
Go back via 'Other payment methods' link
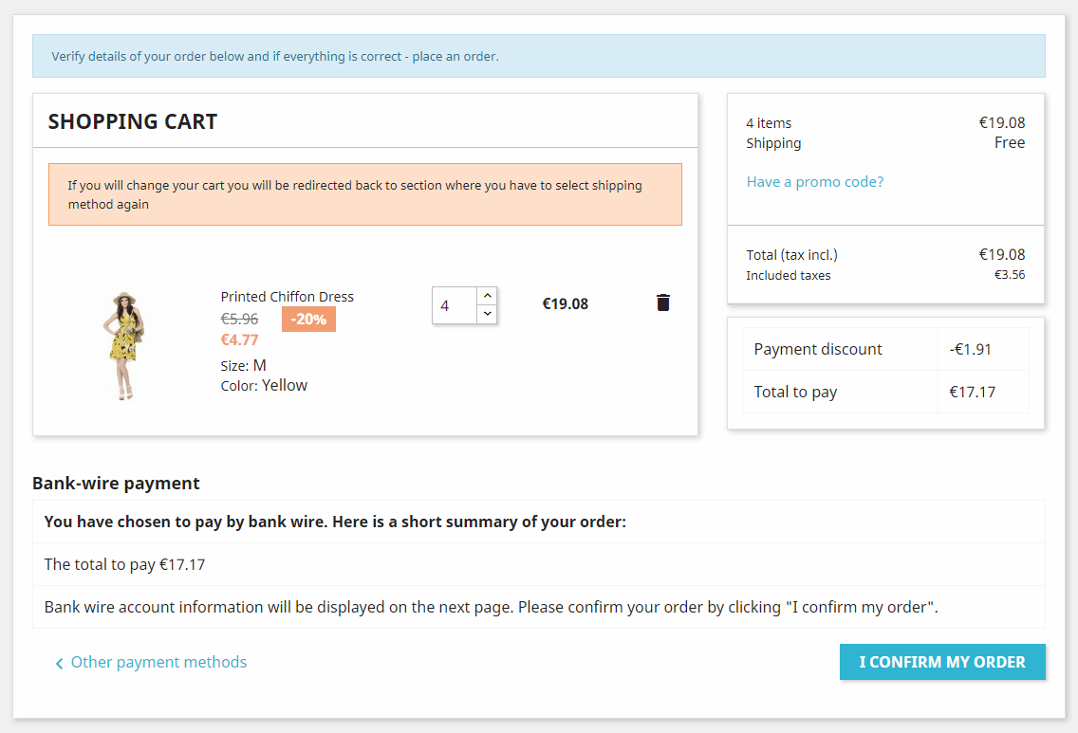(x=158, y=662)
